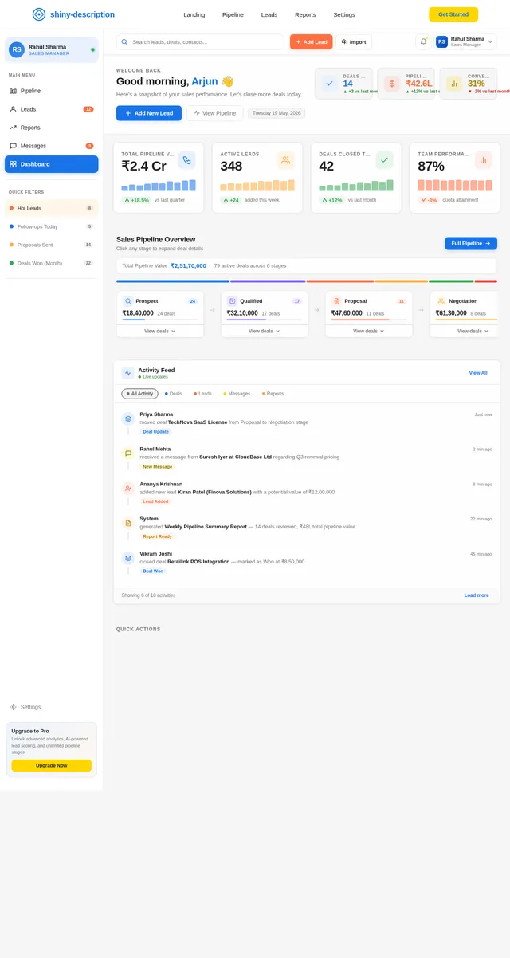
Task: Click the Settings gear icon in sidebar
Action: tap(13, 707)
